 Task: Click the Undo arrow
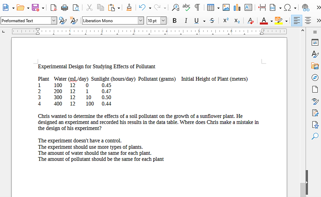pyautogui.click(x=142, y=8)
